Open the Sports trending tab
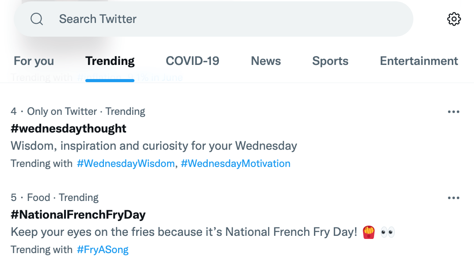The image size is (474, 265). (330, 61)
